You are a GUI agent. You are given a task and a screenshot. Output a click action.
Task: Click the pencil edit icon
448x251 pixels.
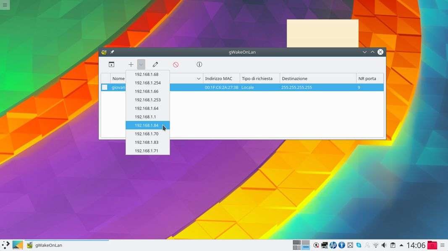[155, 64]
